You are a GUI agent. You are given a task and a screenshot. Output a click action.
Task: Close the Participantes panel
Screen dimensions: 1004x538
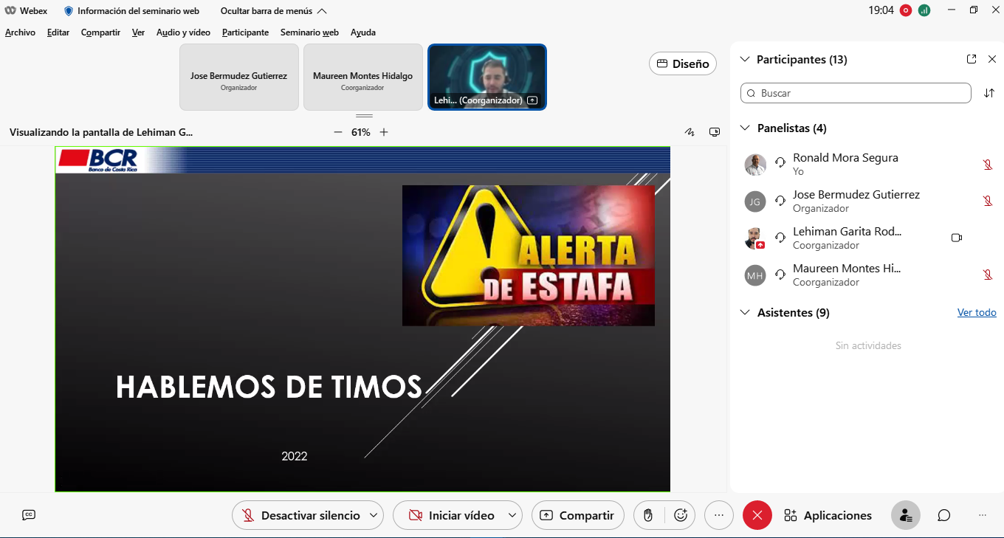pos(991,59)
